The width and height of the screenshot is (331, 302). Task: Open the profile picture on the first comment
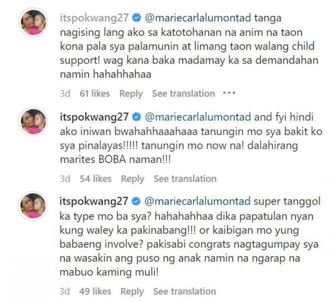tap(33, 22)
